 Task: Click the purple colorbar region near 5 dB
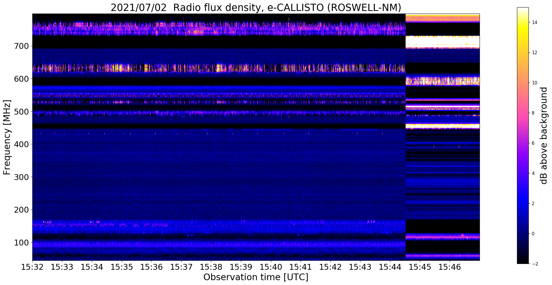(523, 158)
